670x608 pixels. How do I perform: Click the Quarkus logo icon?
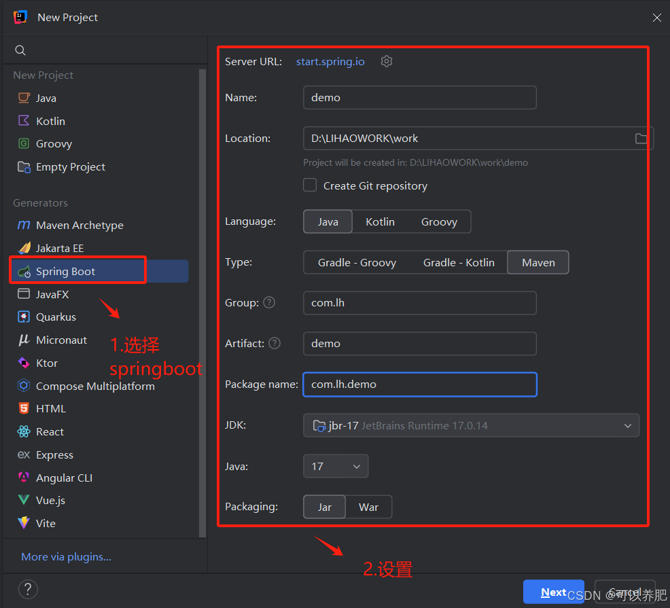pyautogui.click(x=24, y=317)
